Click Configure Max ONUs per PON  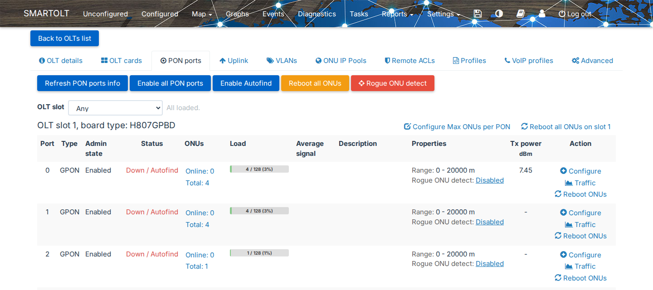(x=457, y=127)
